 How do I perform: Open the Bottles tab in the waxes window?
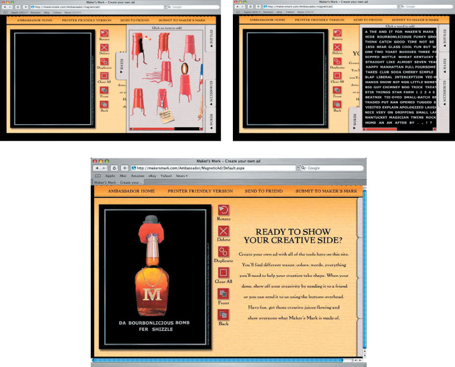pyautogui.click(x=211, y=39)
